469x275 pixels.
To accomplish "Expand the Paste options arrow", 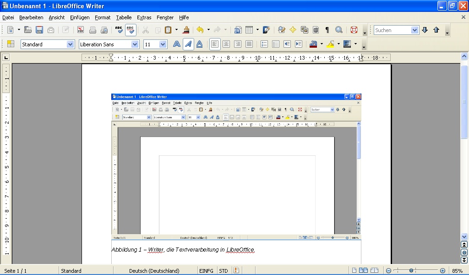I will point(176,30).
